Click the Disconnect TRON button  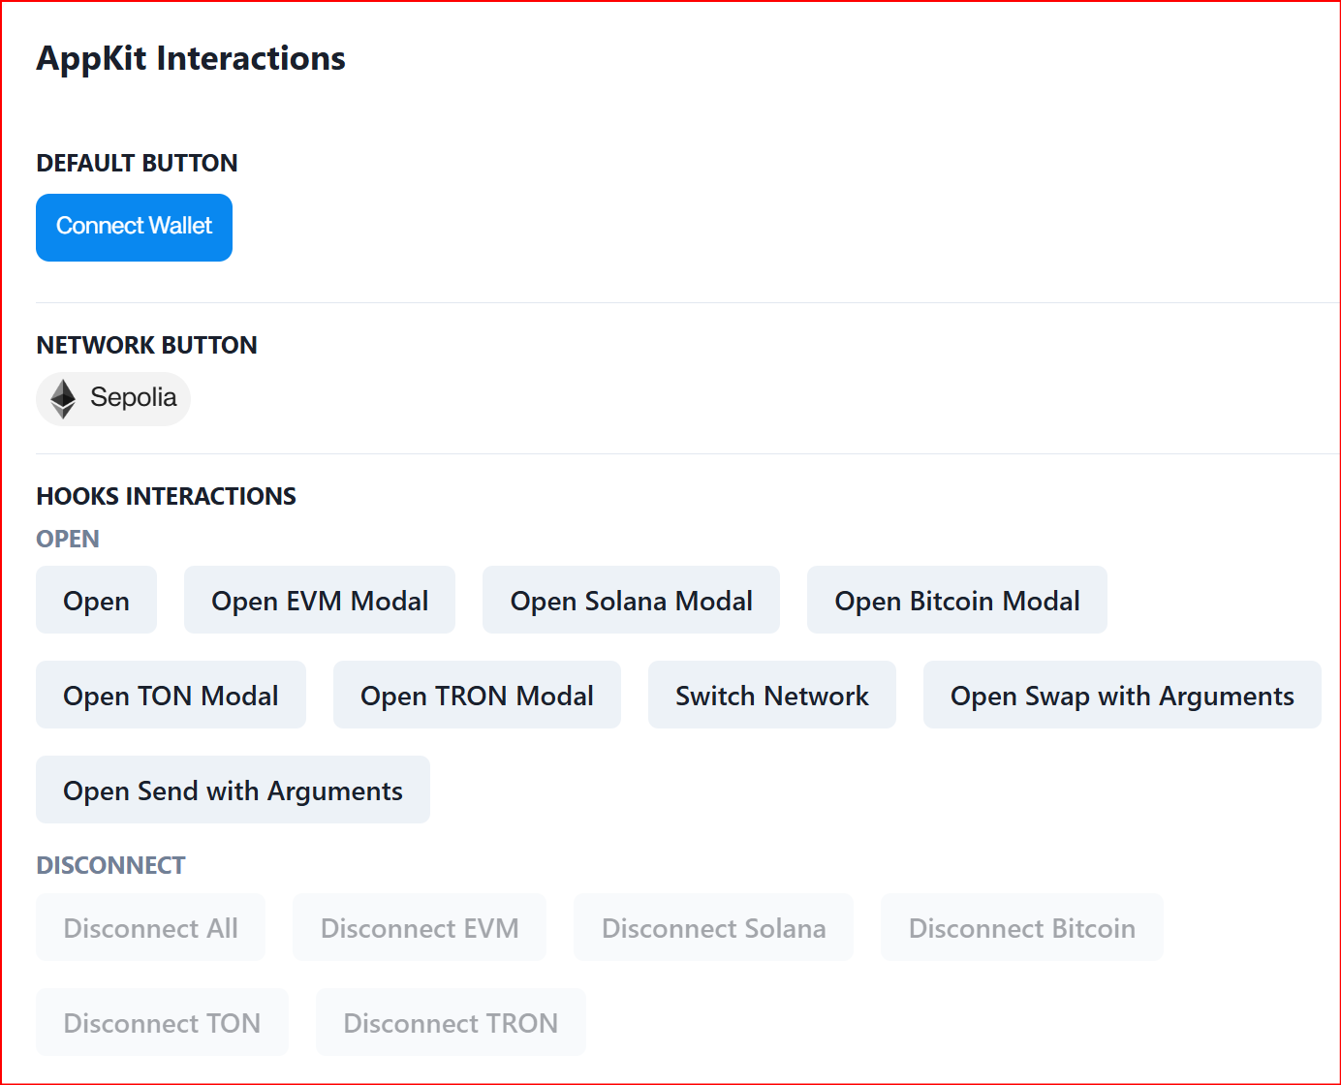(451, 1022)
